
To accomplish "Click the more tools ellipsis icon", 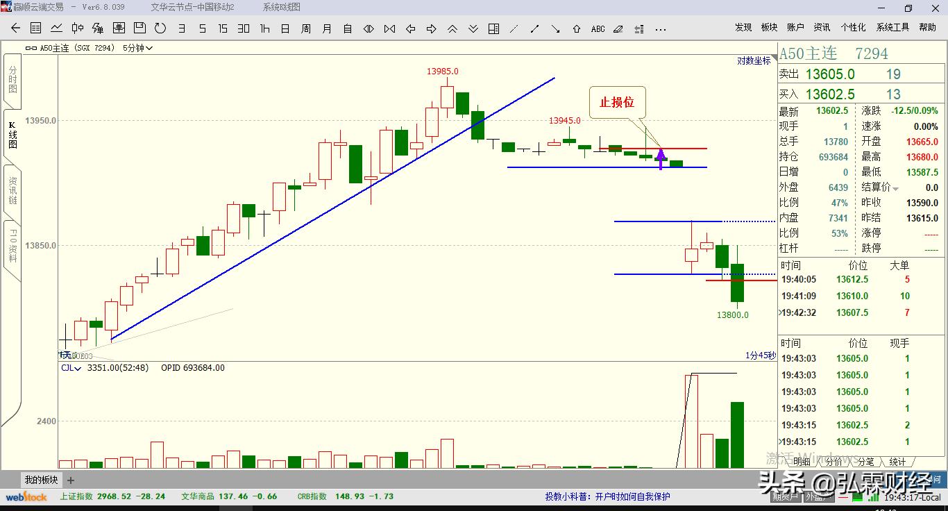I will coord(661,28).
